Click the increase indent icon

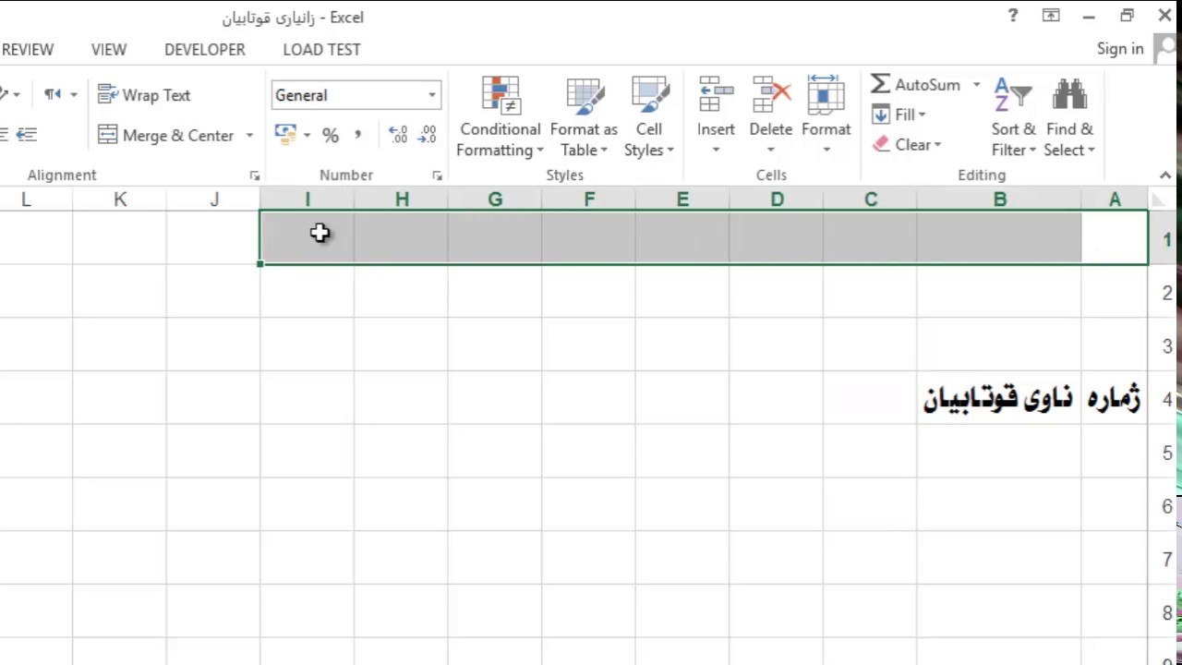(27, 135)
